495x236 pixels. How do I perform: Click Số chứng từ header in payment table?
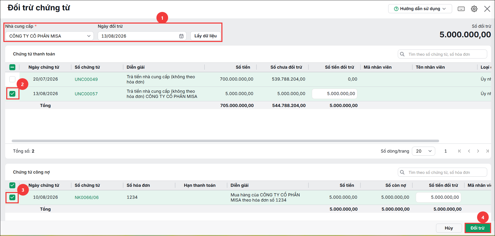point(87,67)
